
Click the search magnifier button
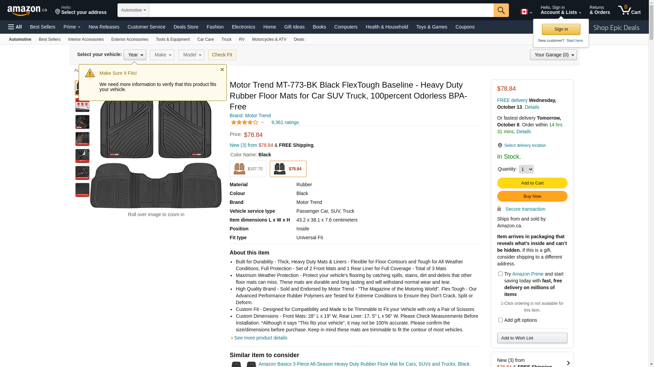pyautogui.click(x=501, y=10)
